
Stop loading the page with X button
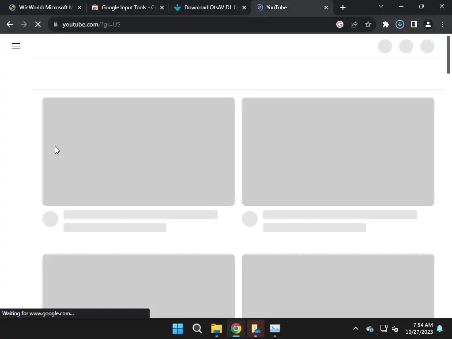pyautogui.click(x=38, y=25)
